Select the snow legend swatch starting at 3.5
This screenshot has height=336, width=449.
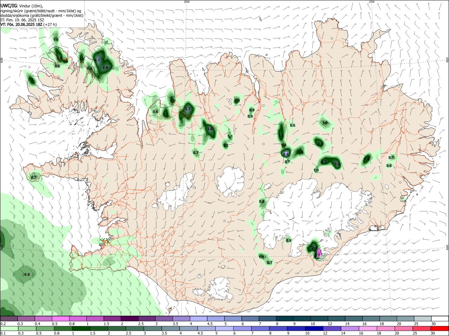(181, 318)
